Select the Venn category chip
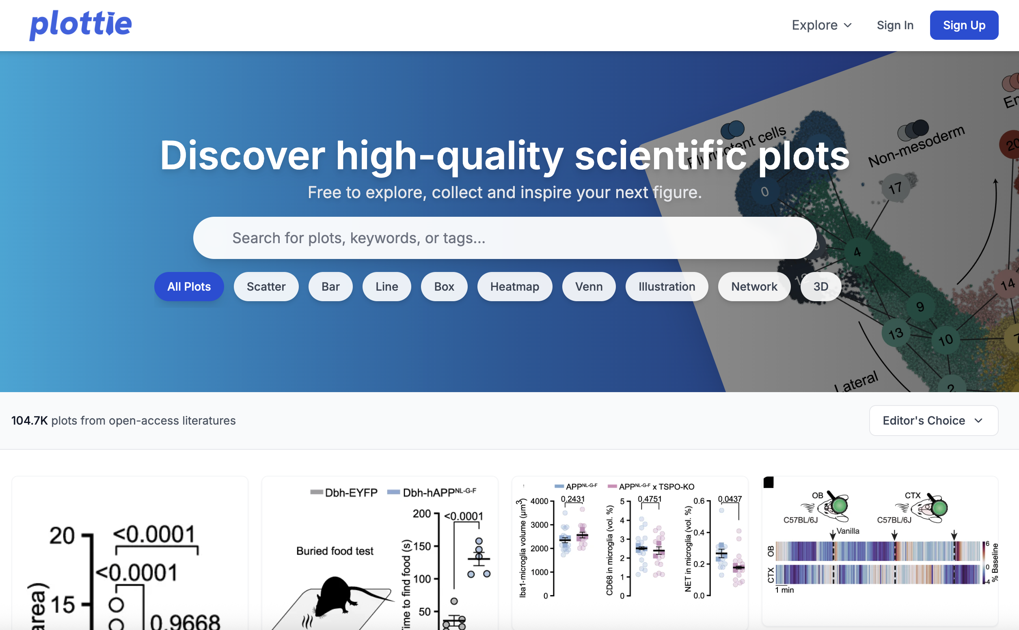This screenshot has height=630, width=1019. pos(589,287)
